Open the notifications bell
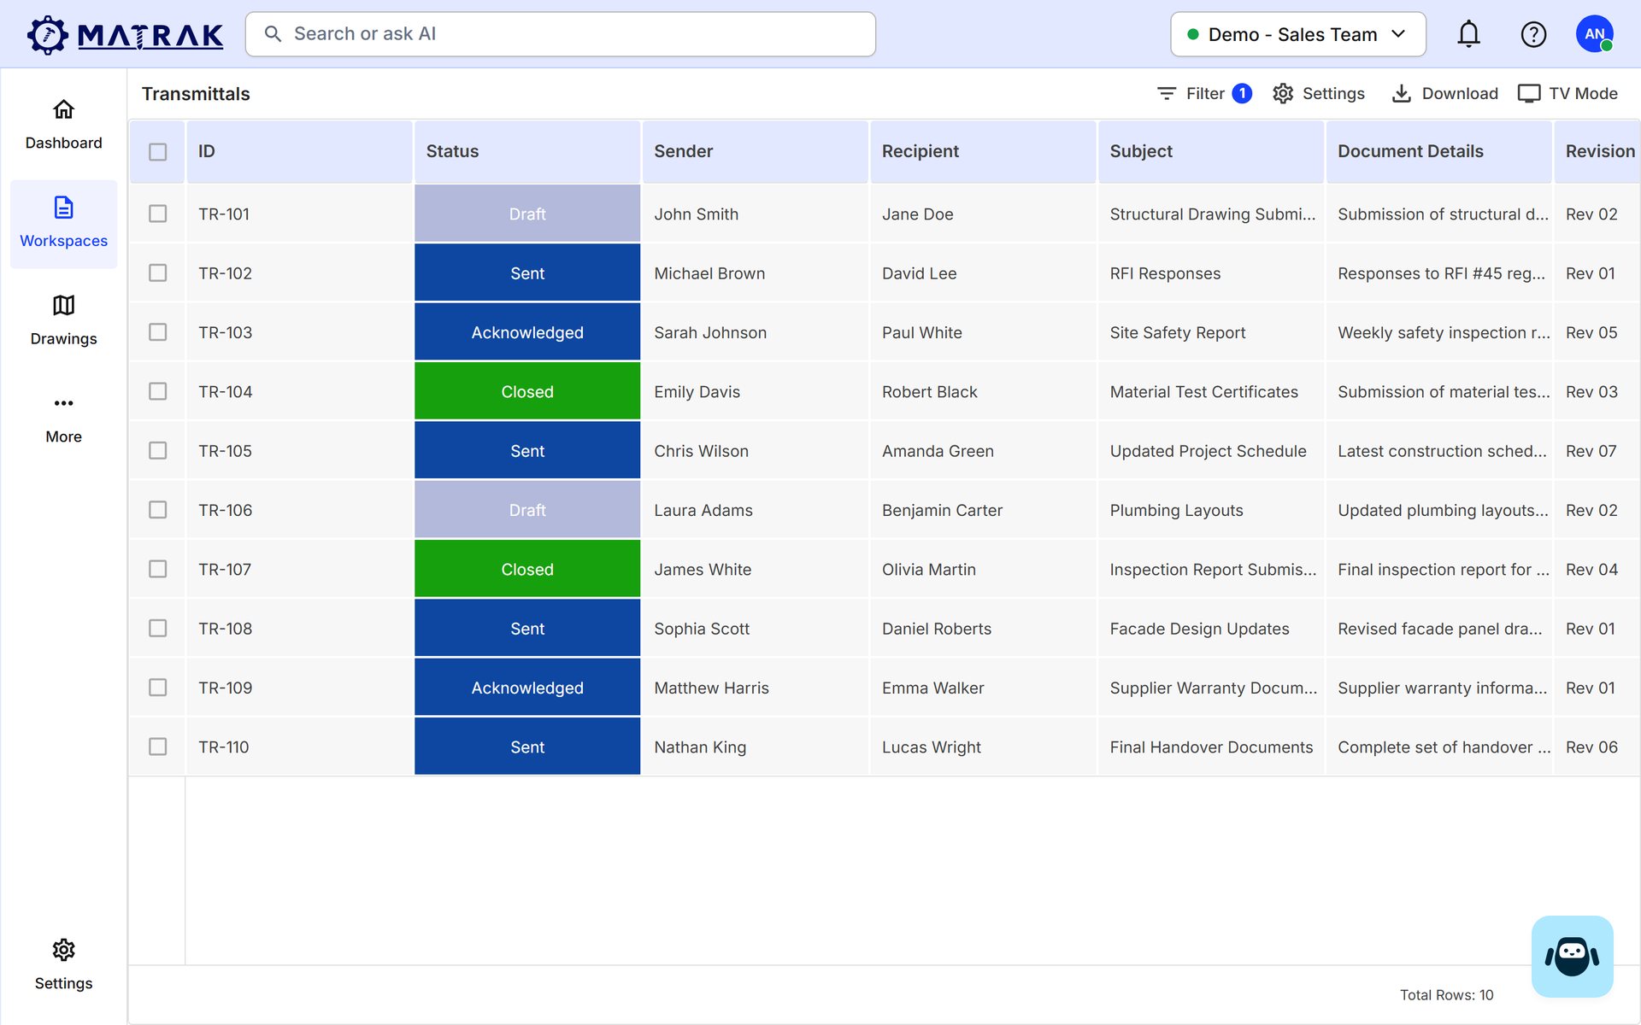Screen dimensions: 1641x1025 coord(1468,34)
